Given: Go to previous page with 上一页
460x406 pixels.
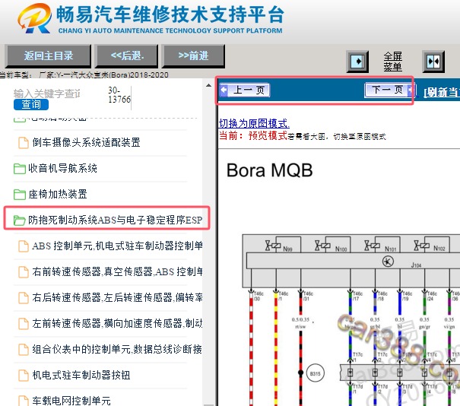Looking at the screenshot, I should point(245,90).
